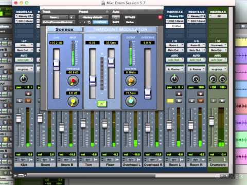This screenshot has height=185, width=247.
Task: Toggle automation SAFE on the plugin
Action: pos(116,22)
